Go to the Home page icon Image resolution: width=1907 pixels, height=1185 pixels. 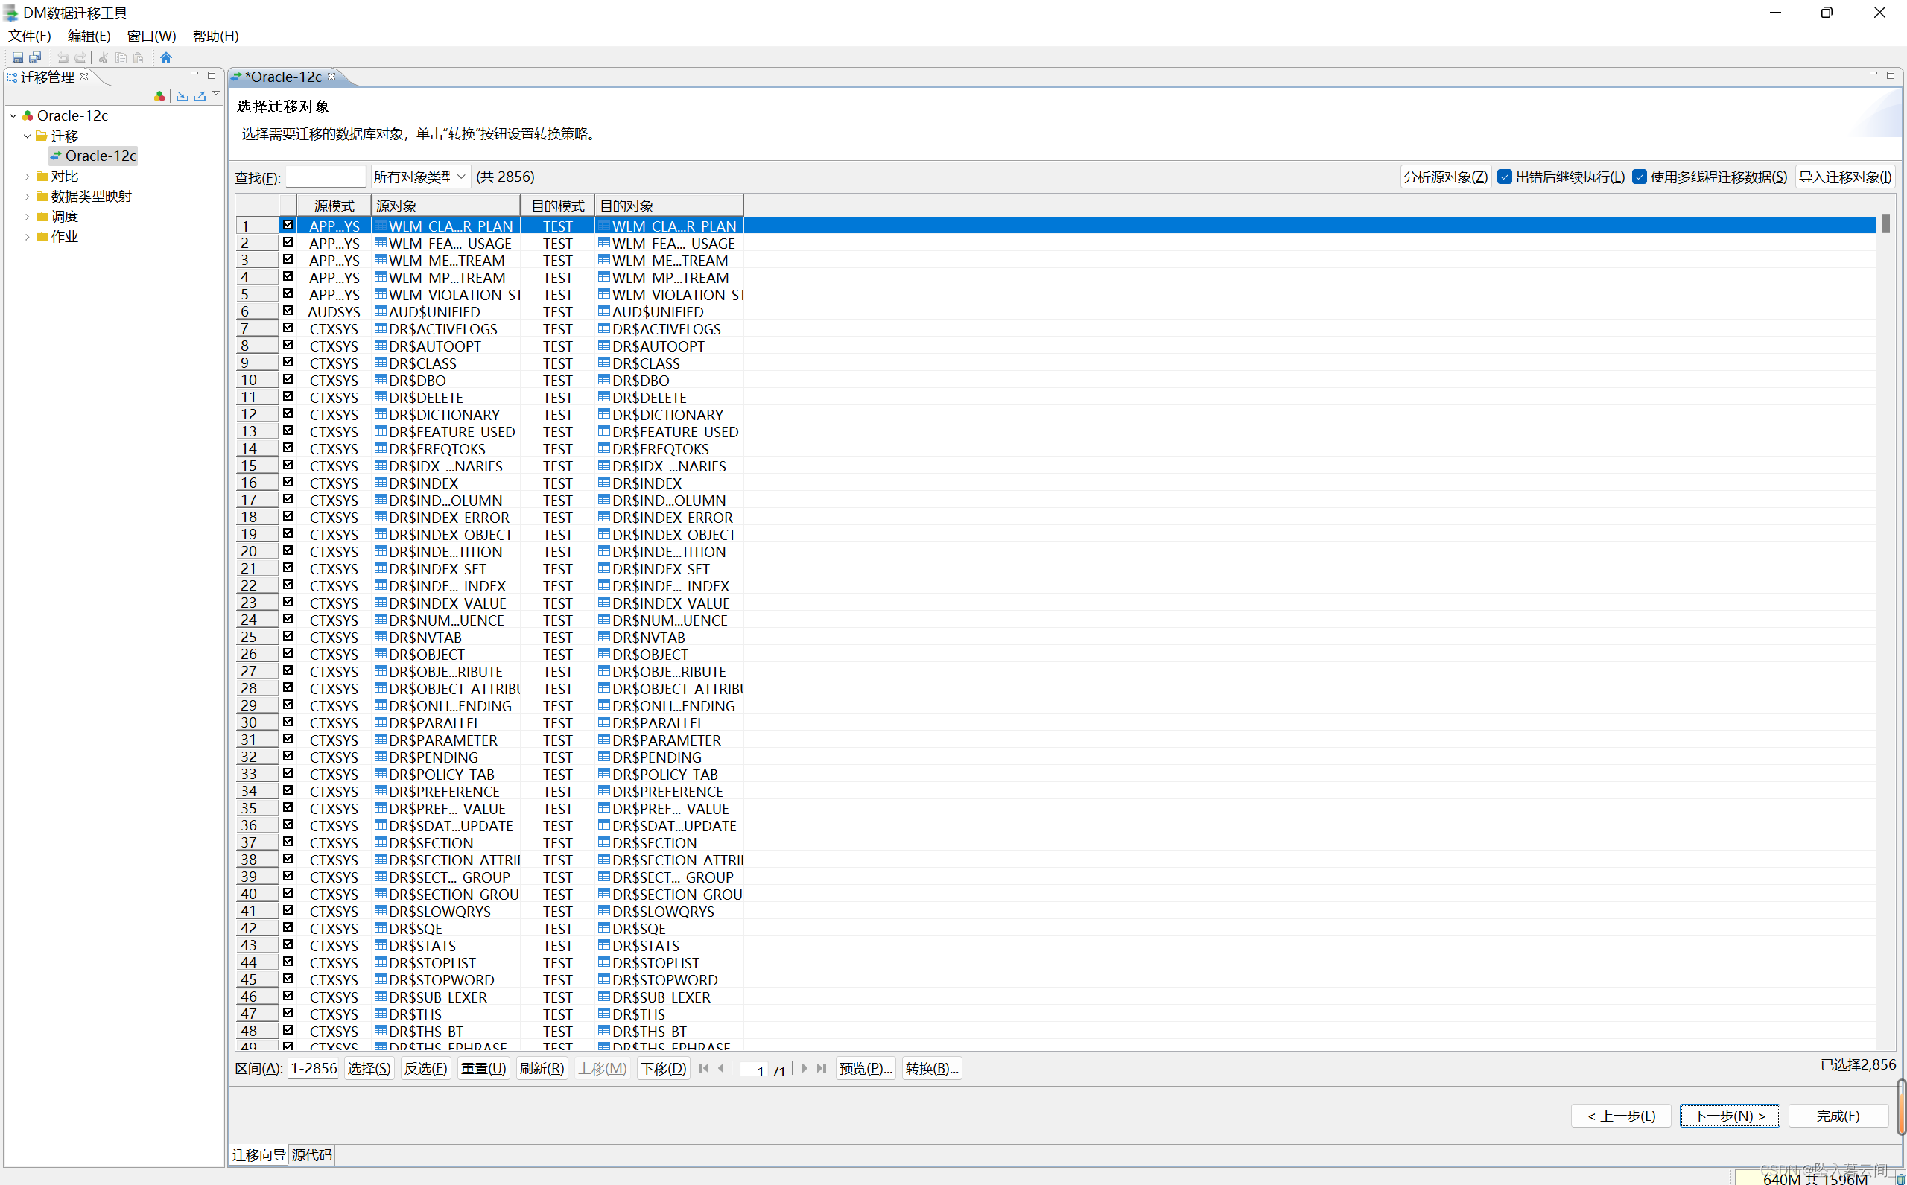166,57
